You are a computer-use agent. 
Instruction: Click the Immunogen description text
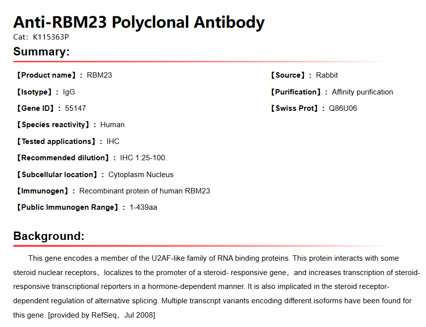[145, 191]
